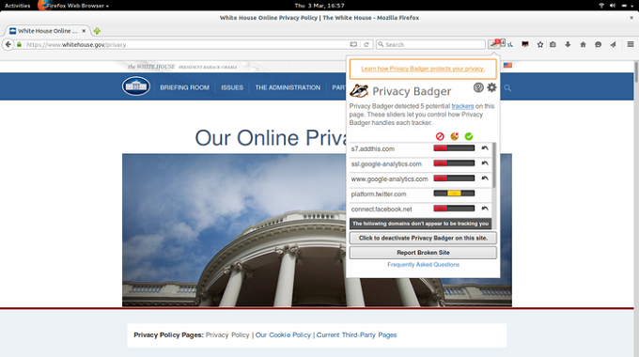Screen dimensions: 639x357
Task: Revert setting for connect.facebook.net
Action: click(485, 209)
